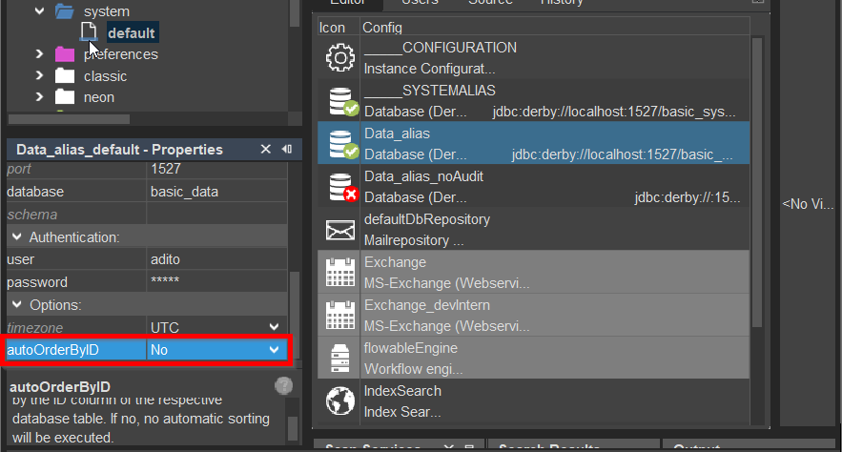Open the help icon in description area
The image size is (842, 452).
coord(283,386)
